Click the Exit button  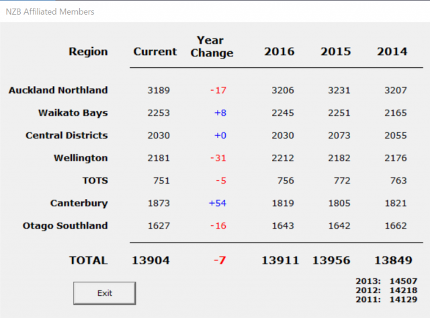coord(105,293)
